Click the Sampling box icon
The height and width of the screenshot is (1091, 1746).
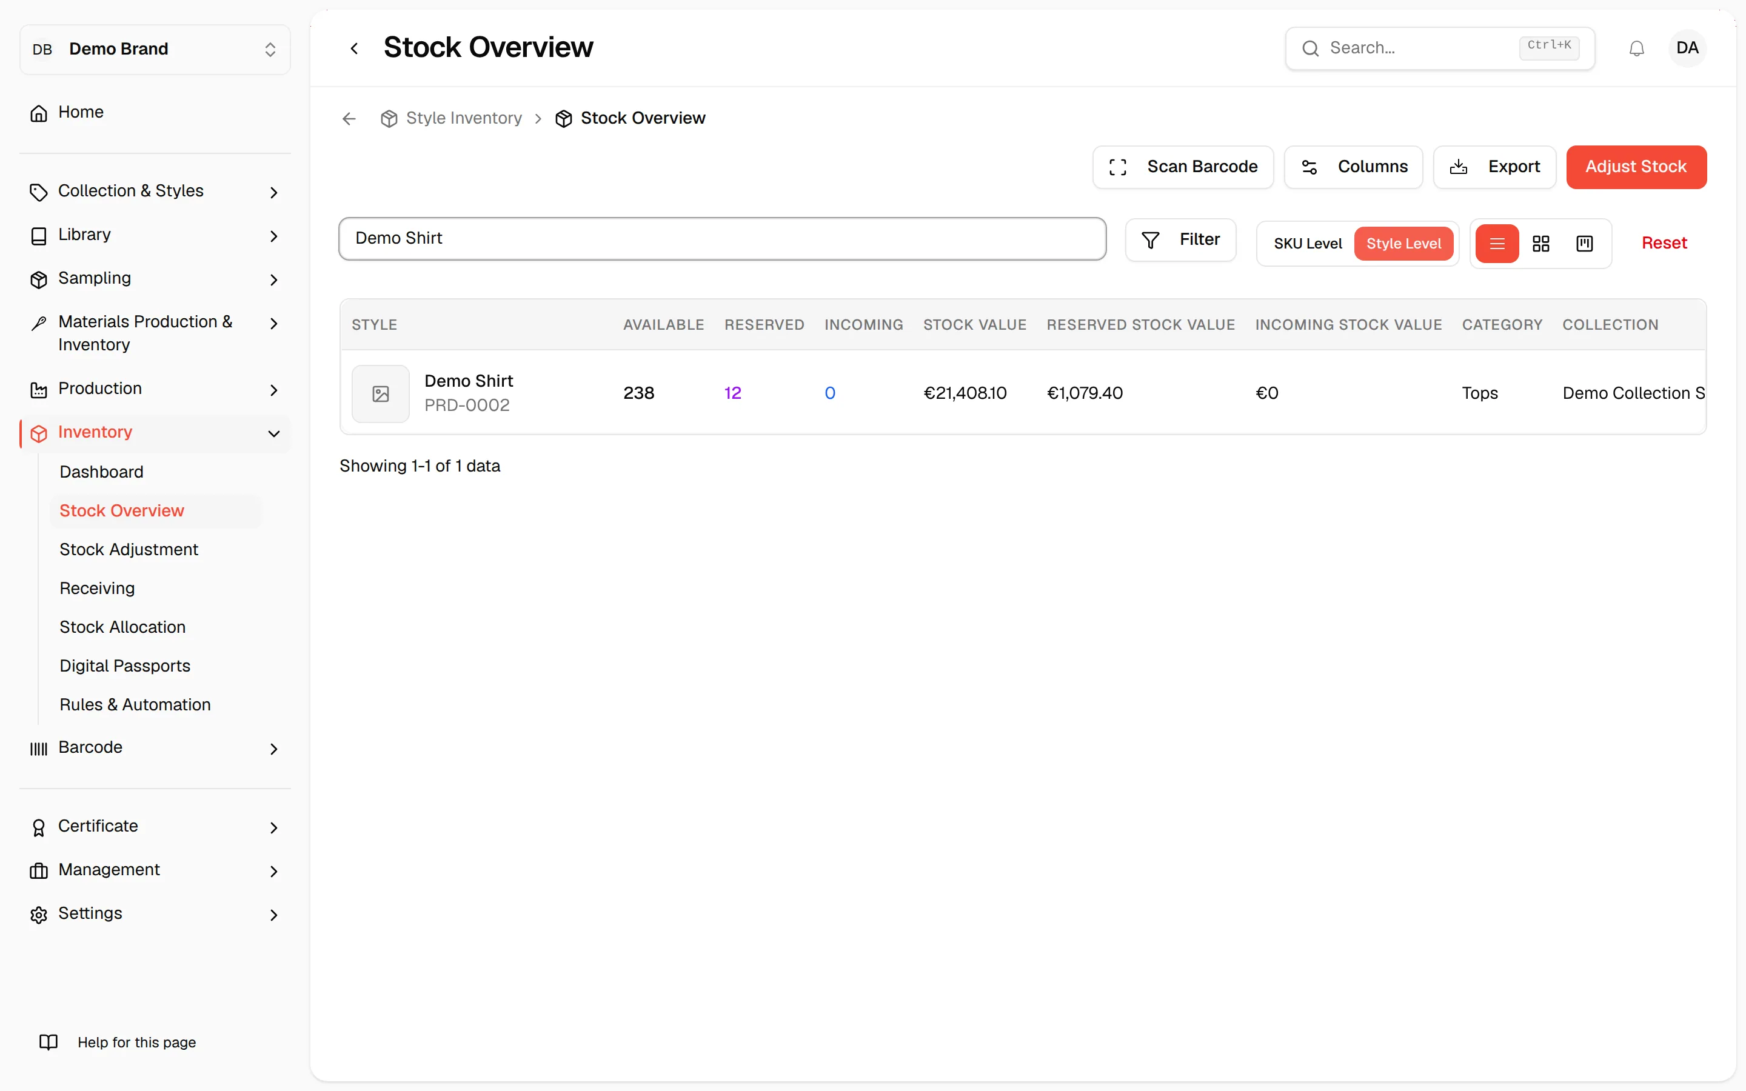coord(39,280)
